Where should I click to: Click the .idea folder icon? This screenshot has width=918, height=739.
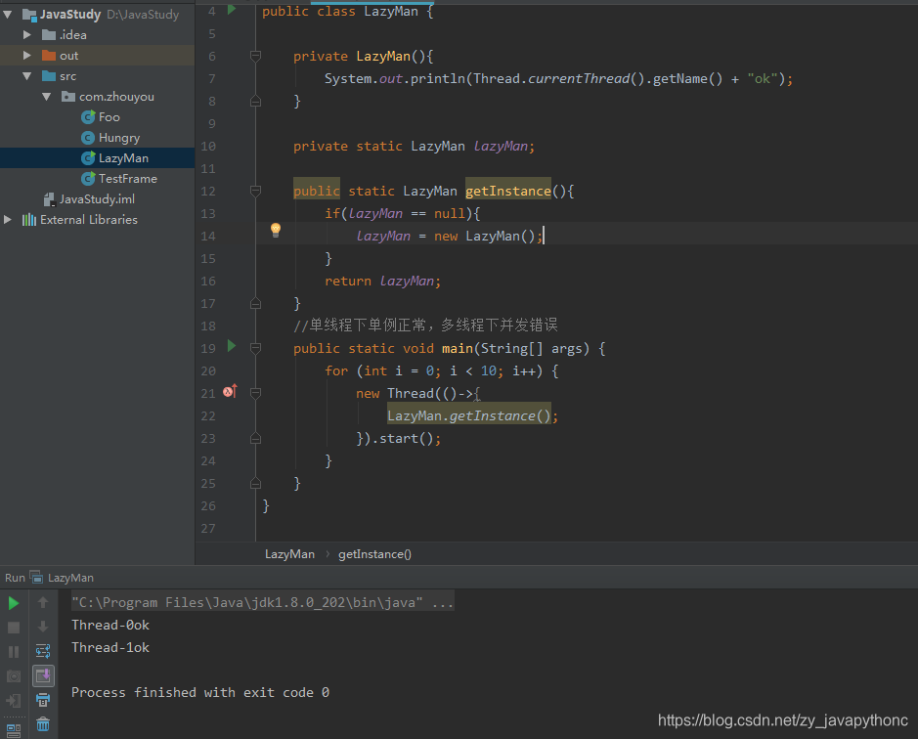[49, 35]
